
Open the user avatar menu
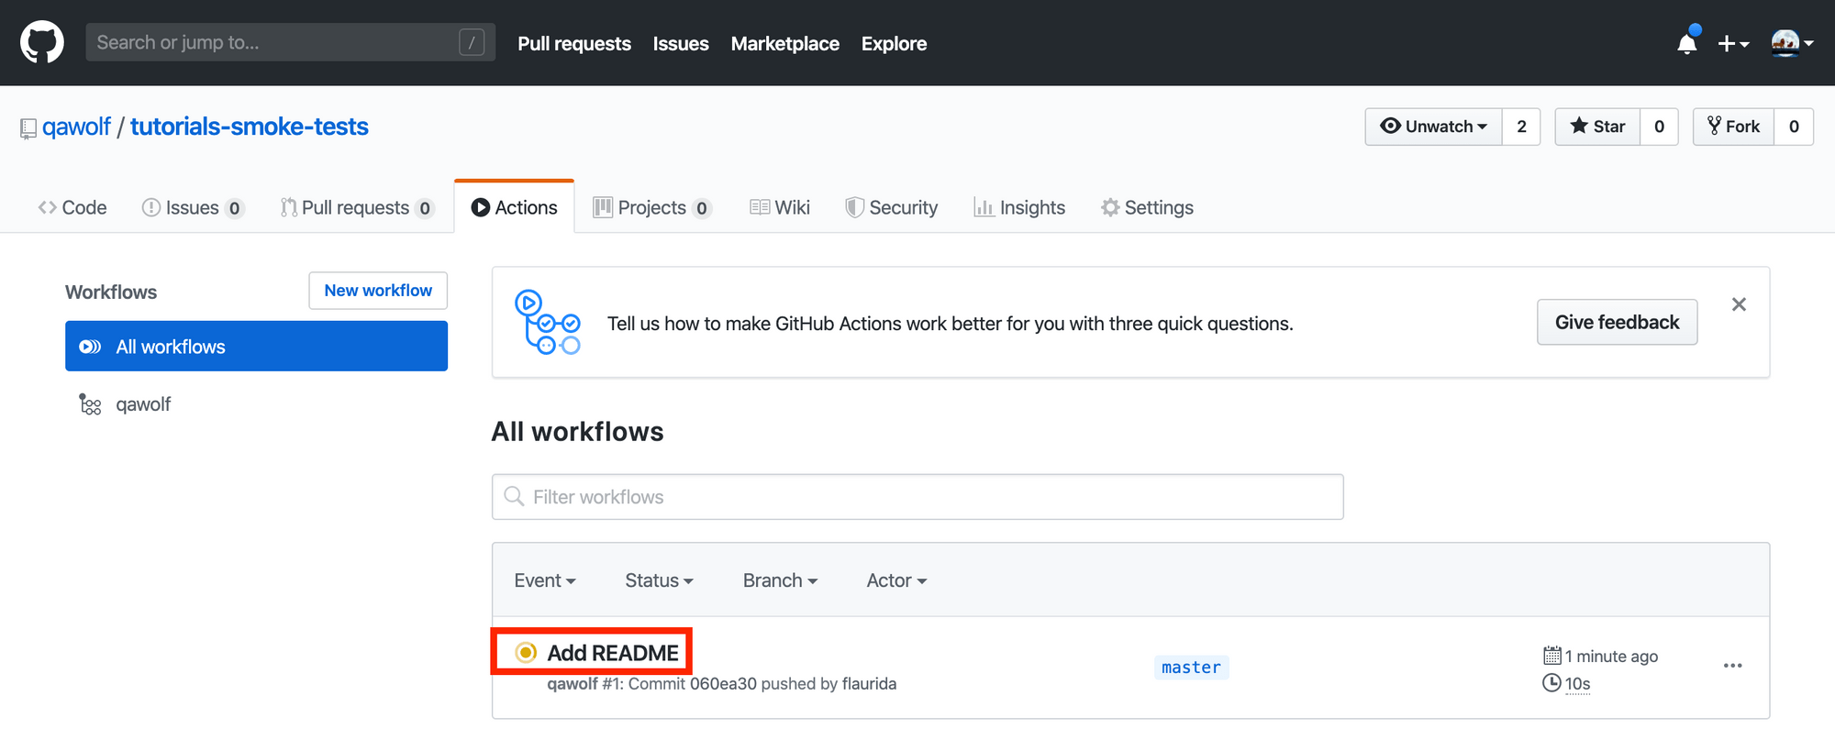click(x=1792, y=43)
